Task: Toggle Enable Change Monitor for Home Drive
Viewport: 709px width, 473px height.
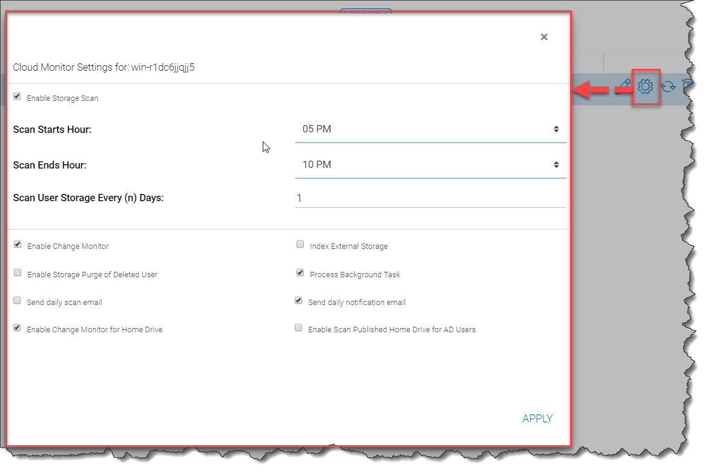Action: [17, 328]
